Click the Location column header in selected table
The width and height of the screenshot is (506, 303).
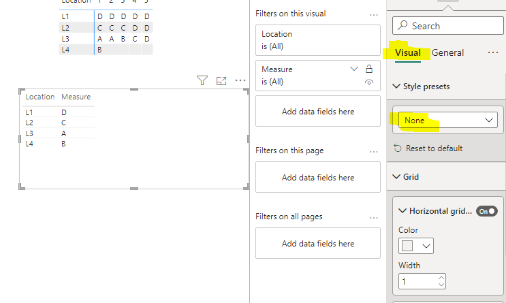(40, 97)
